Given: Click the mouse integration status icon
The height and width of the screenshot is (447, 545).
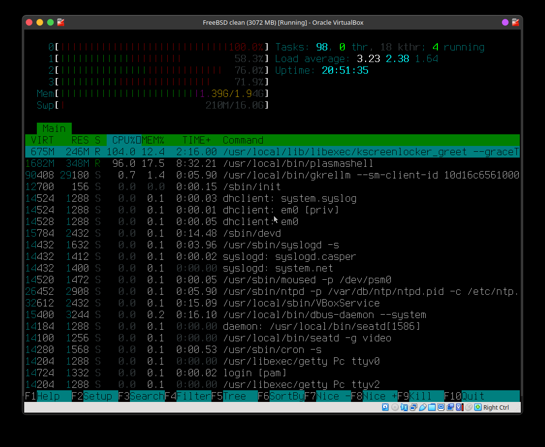Looking at the screenshot, I should tap(468, 407).
